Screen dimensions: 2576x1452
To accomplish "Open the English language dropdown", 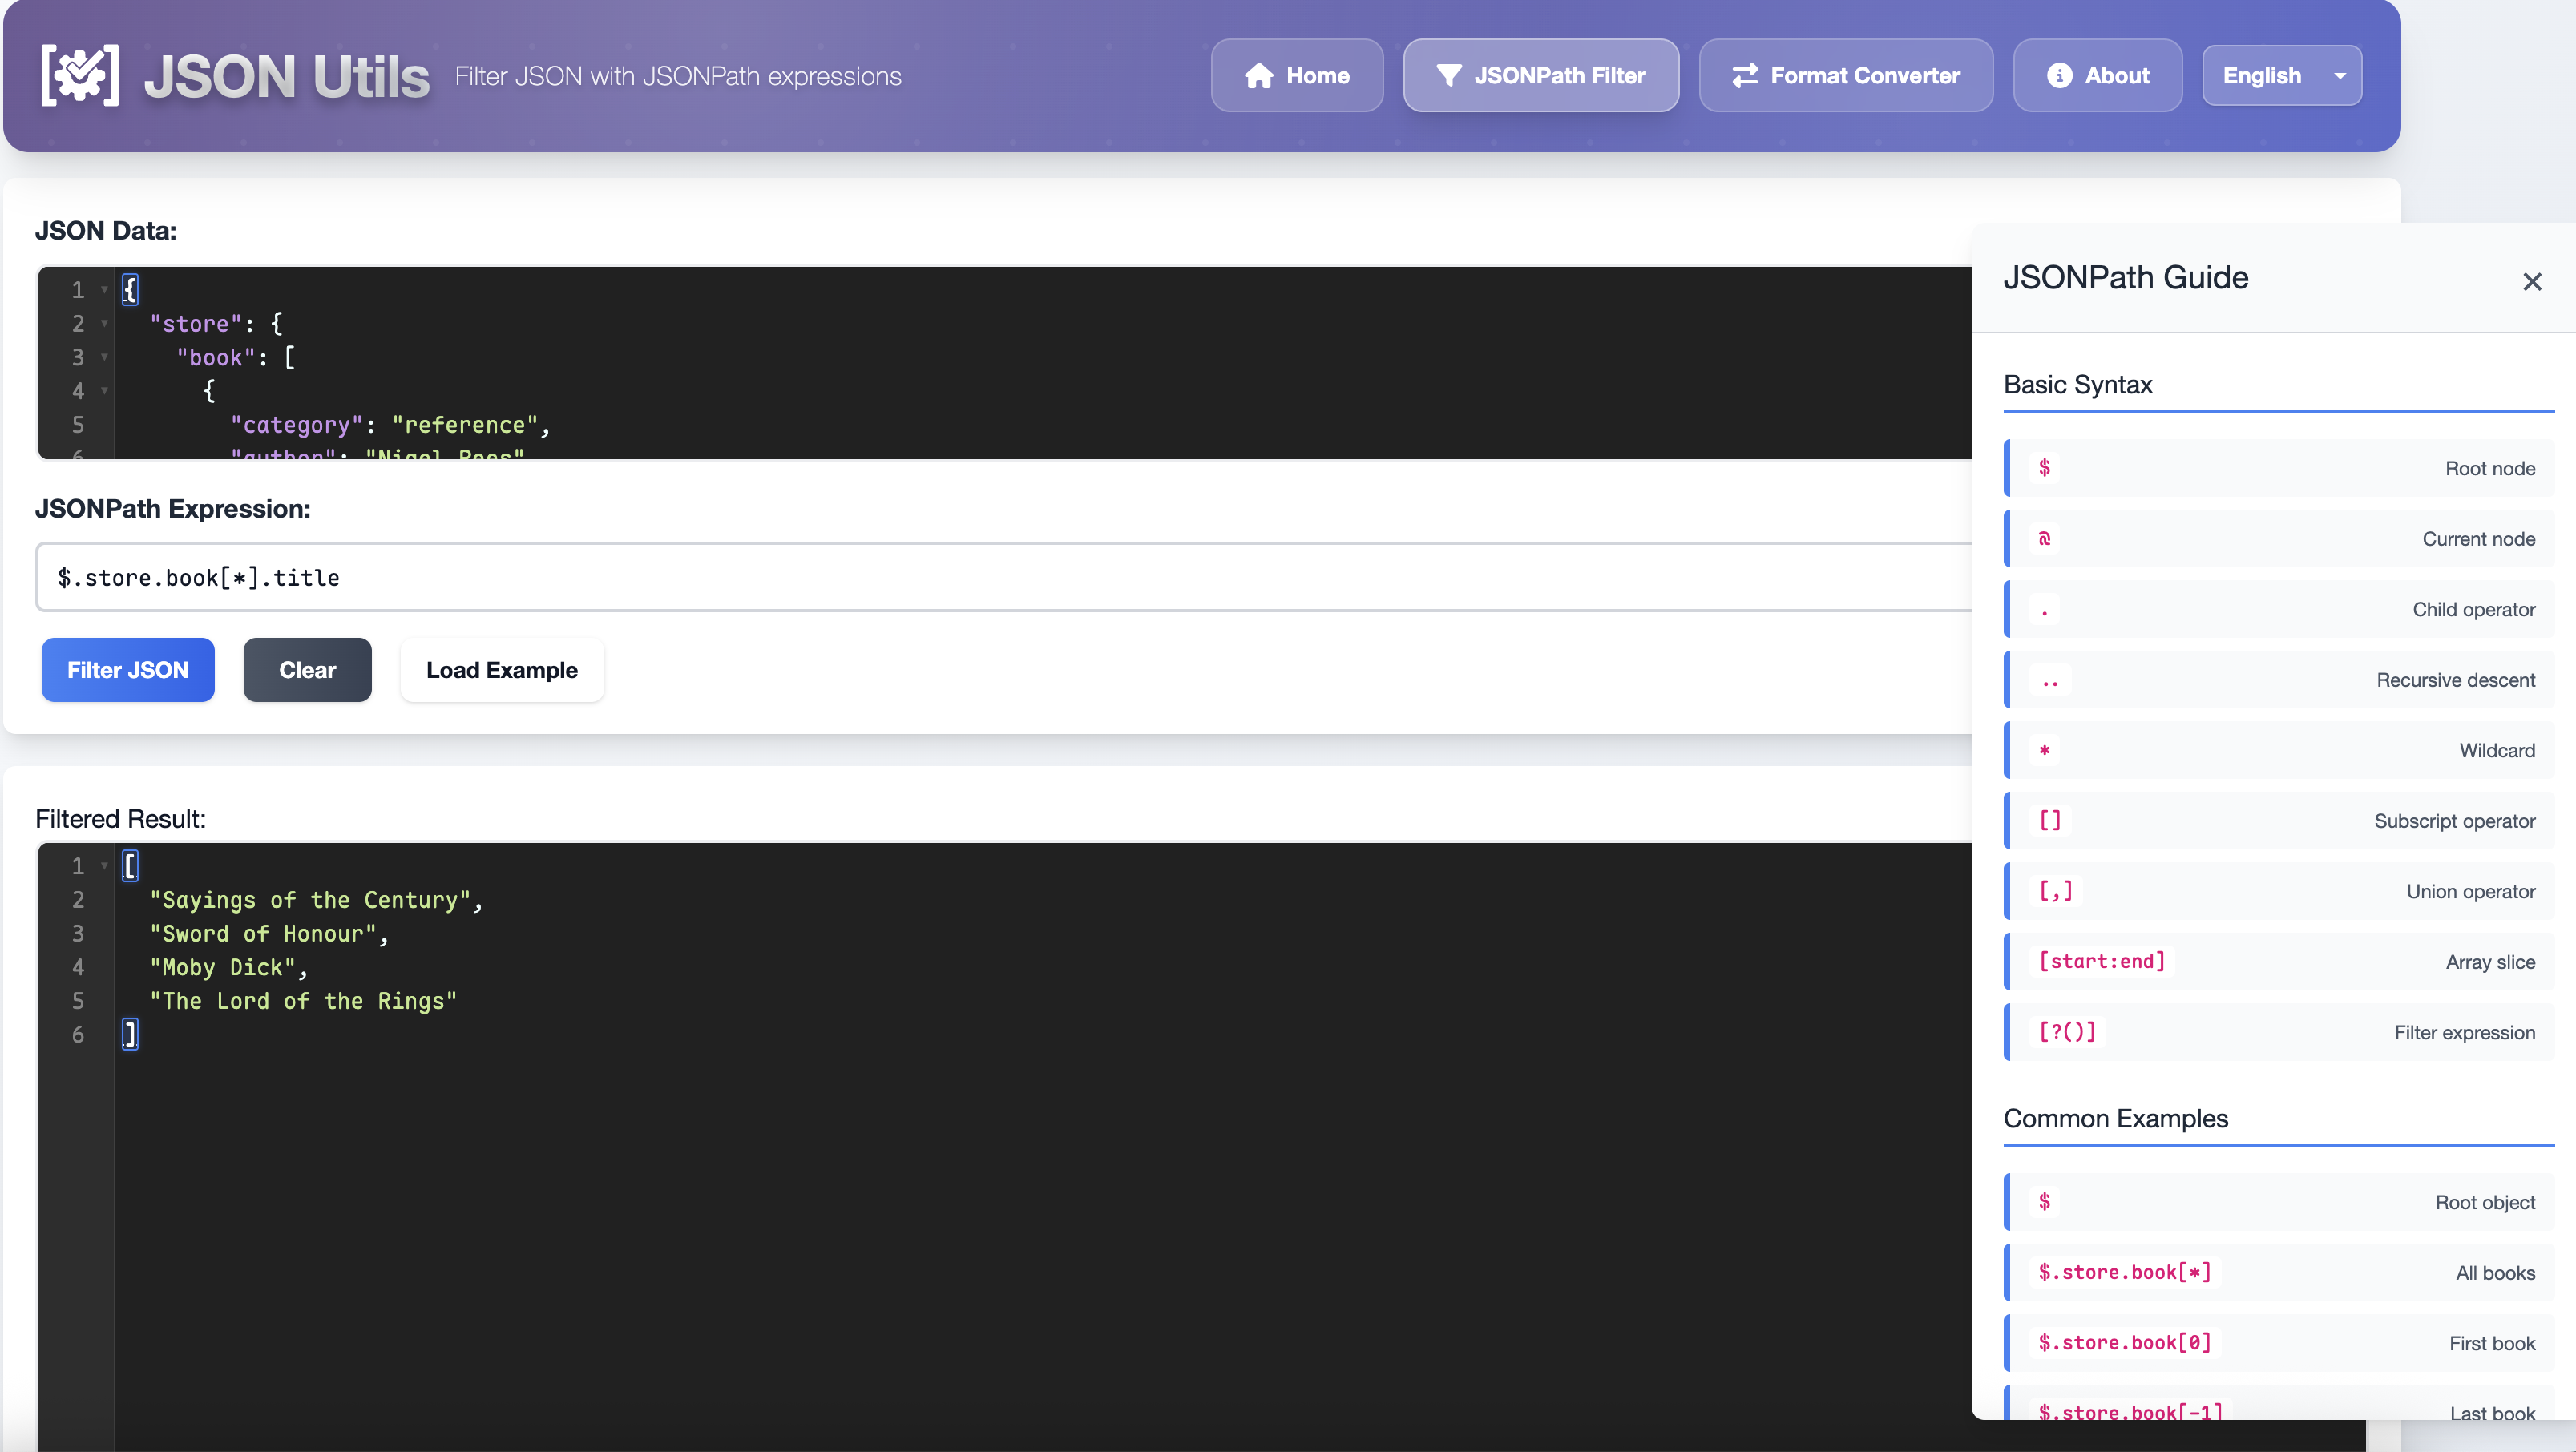I will tap(2281, 75).
